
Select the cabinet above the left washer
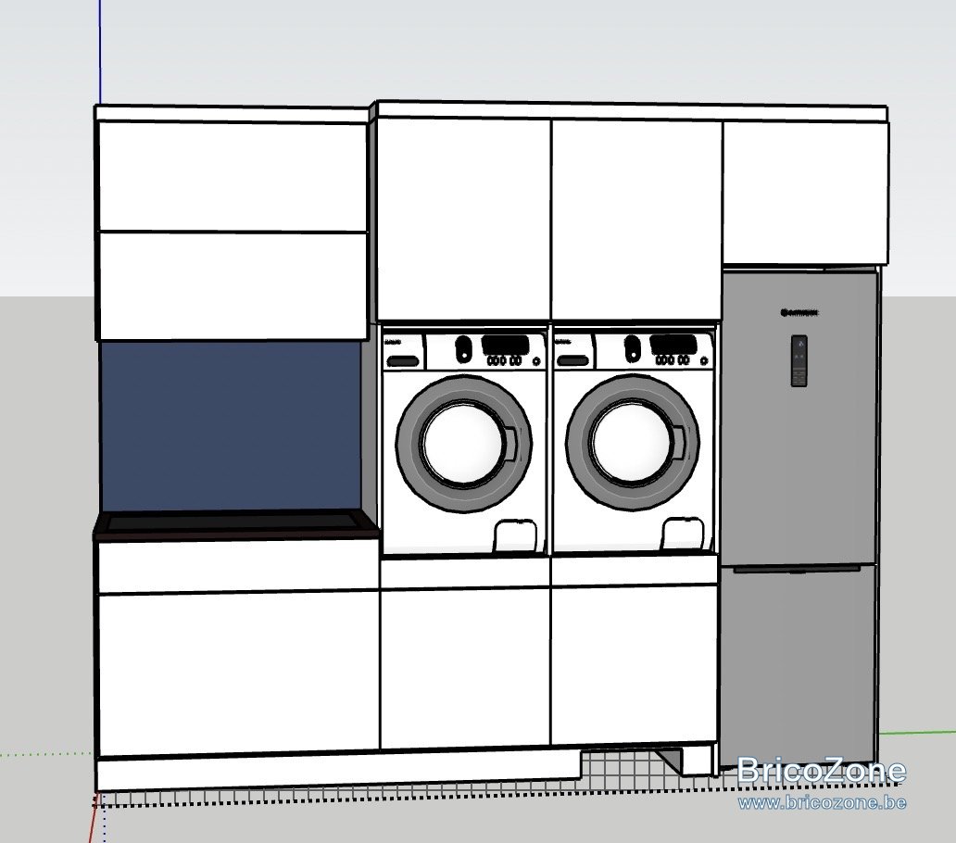point(464,219)
